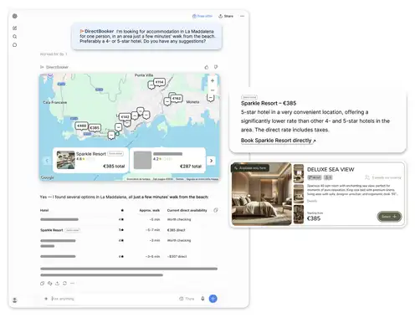Show previous hotel cards in map carousel
This screenshot has height=318, width=415.
coord(47,161)
